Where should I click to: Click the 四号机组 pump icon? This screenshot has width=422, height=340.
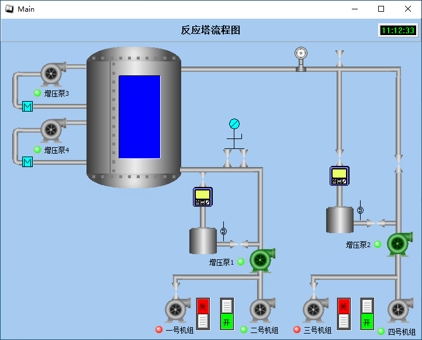(x=400, y=310)
